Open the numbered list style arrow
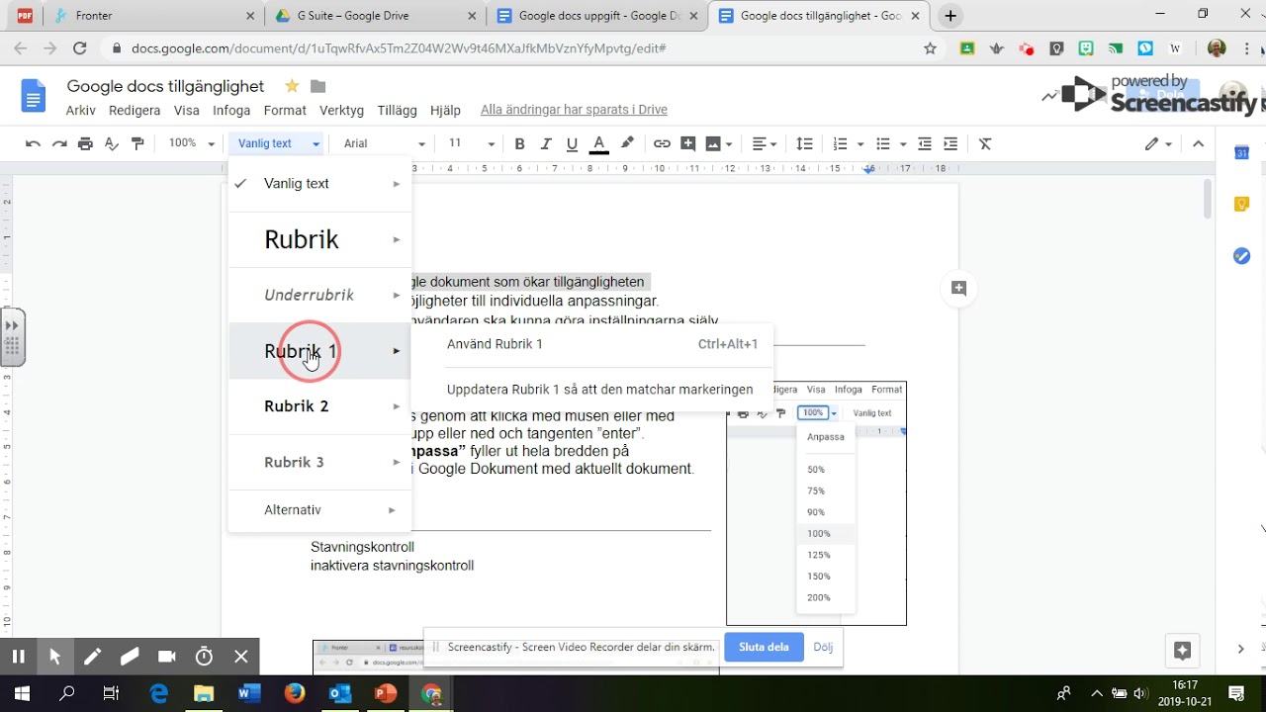The width and height of the screenshot is (1266, 712). 861,143
